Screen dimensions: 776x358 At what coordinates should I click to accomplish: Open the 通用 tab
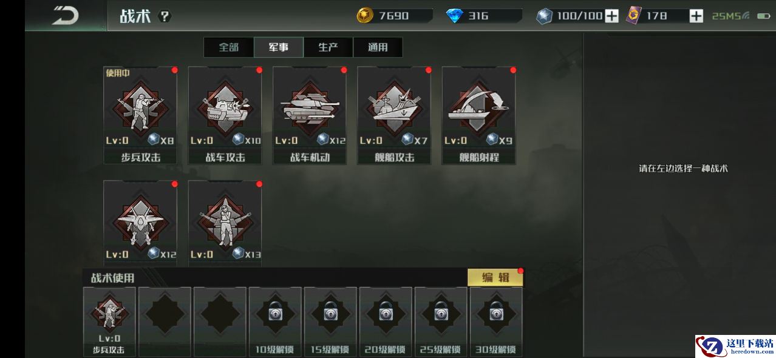coord(378,47)
